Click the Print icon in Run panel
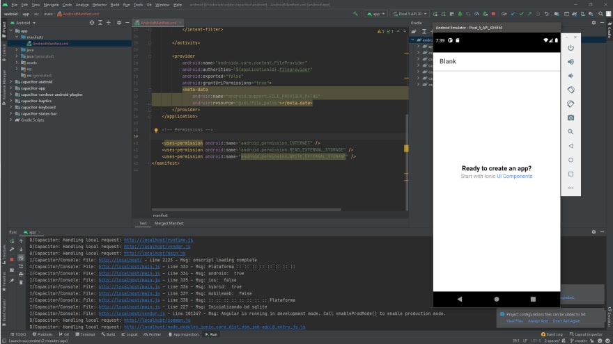This screenshot has width=613, height=344. click(x=21, y=275)
